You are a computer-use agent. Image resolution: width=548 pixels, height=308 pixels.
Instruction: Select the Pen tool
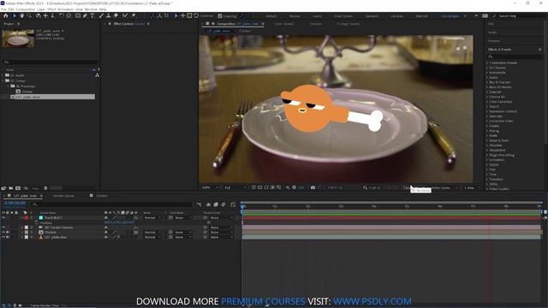click(85, 15)
